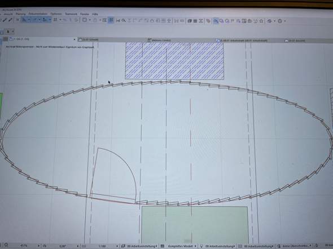Image resolution: width=333 pixels, height=249 pixels.
Task: Toggle the highlighted zoom view button
Action: [216, 21]
